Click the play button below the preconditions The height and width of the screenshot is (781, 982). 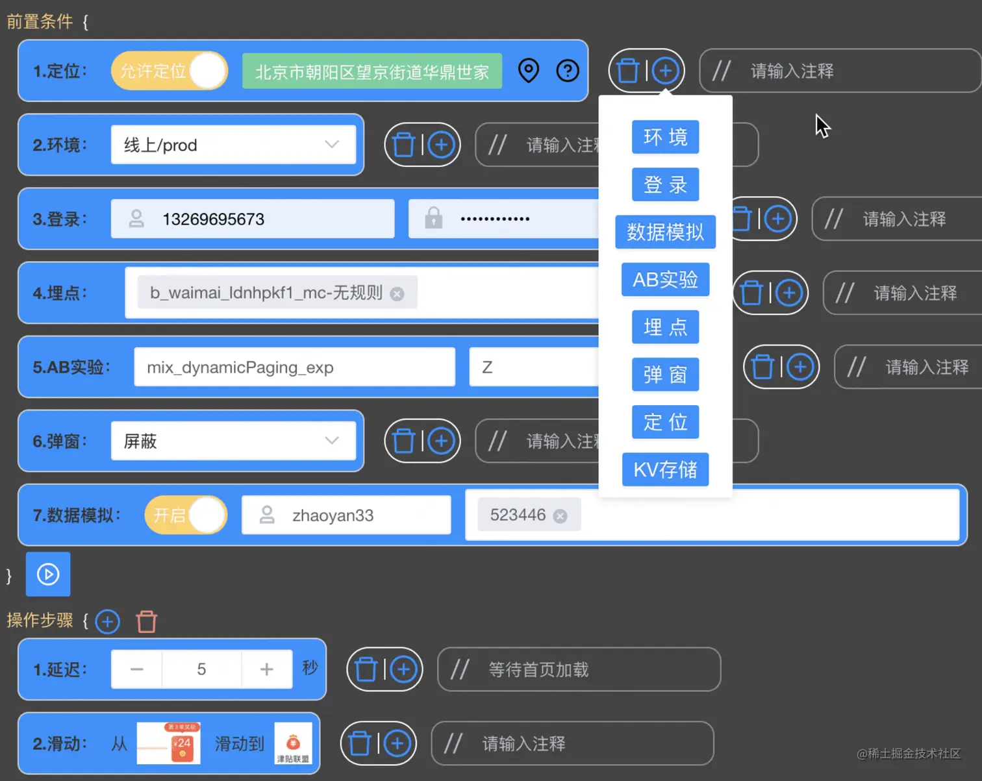click(x=47, y=574)
